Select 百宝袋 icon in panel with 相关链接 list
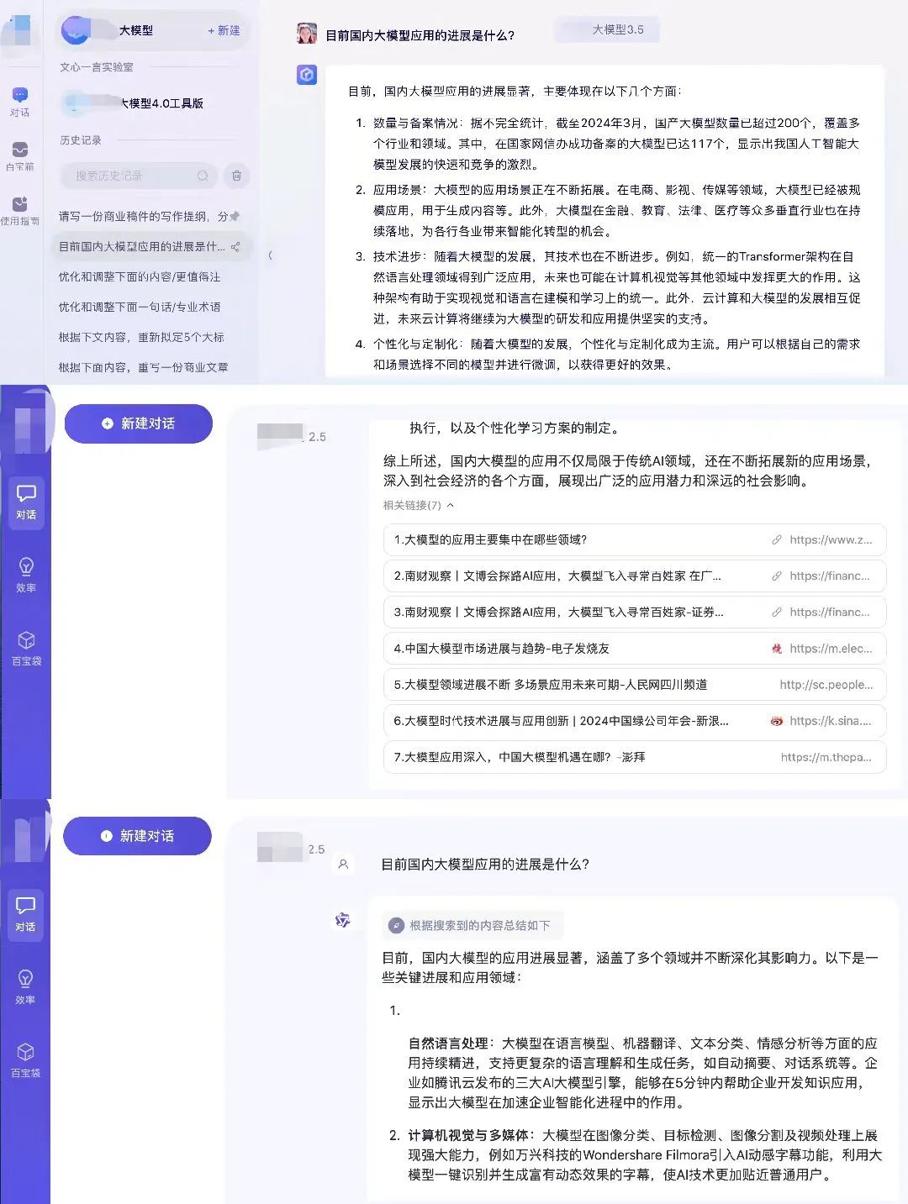Viewport: 908px width, 1204px height. [x=26, y=639]
